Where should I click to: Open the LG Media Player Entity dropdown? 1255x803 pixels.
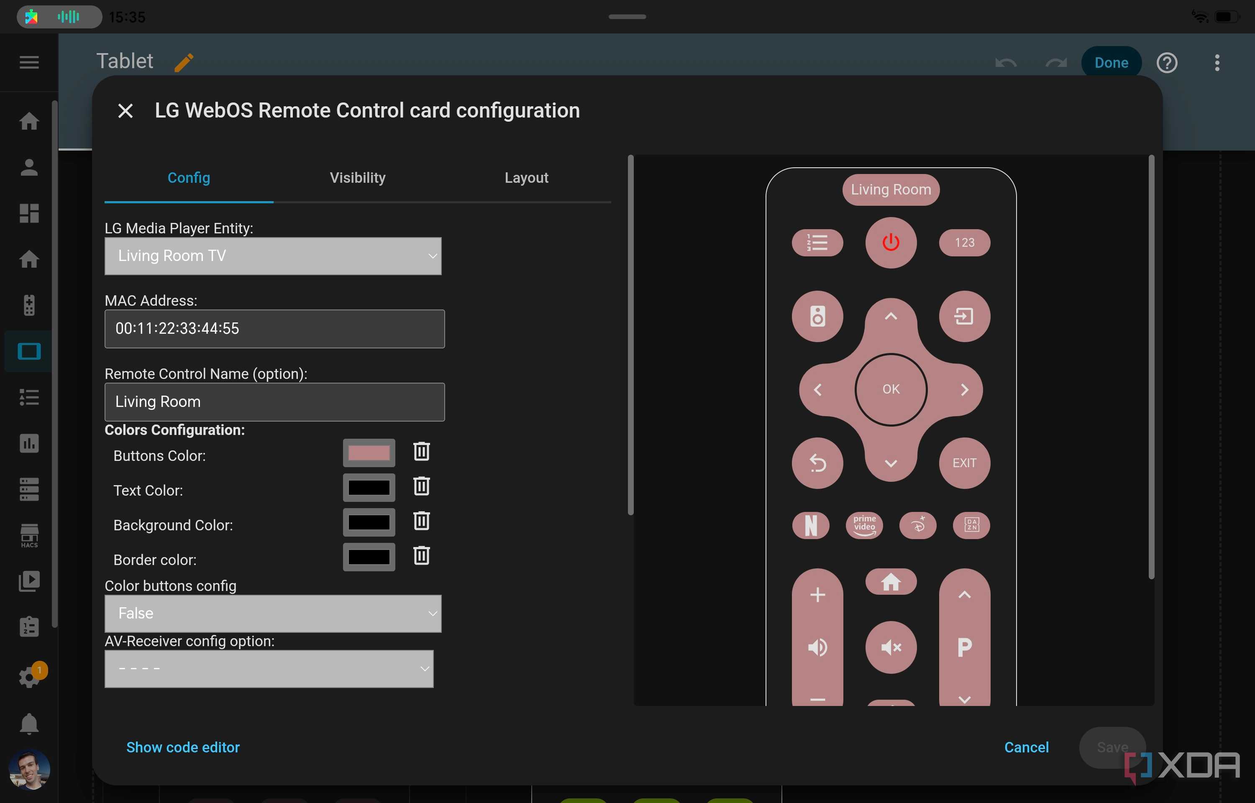[273, 256]
